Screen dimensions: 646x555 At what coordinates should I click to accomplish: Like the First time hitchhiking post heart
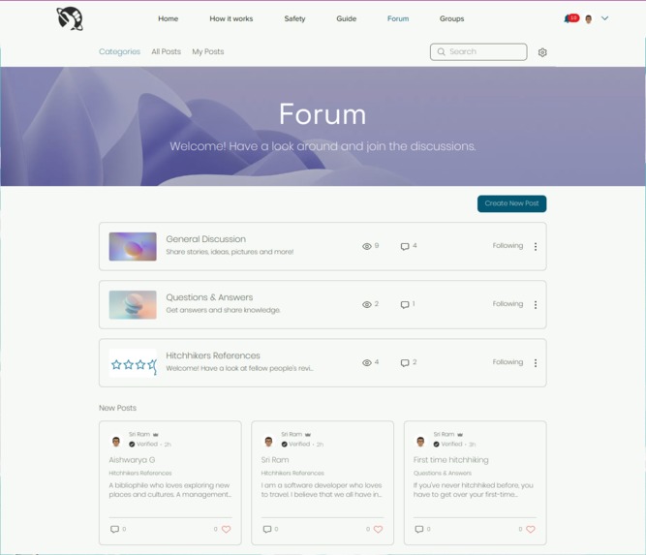(531, 529)
